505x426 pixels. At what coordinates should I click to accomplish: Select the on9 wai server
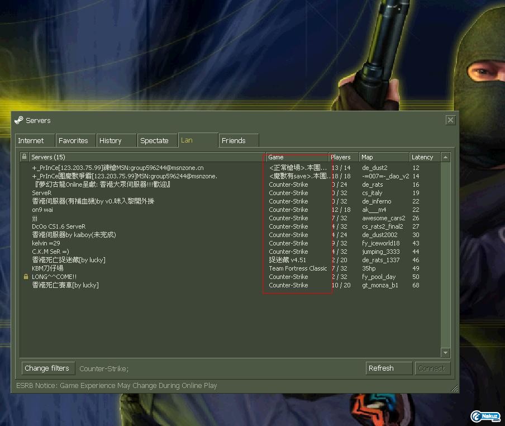tap(42, 210)
